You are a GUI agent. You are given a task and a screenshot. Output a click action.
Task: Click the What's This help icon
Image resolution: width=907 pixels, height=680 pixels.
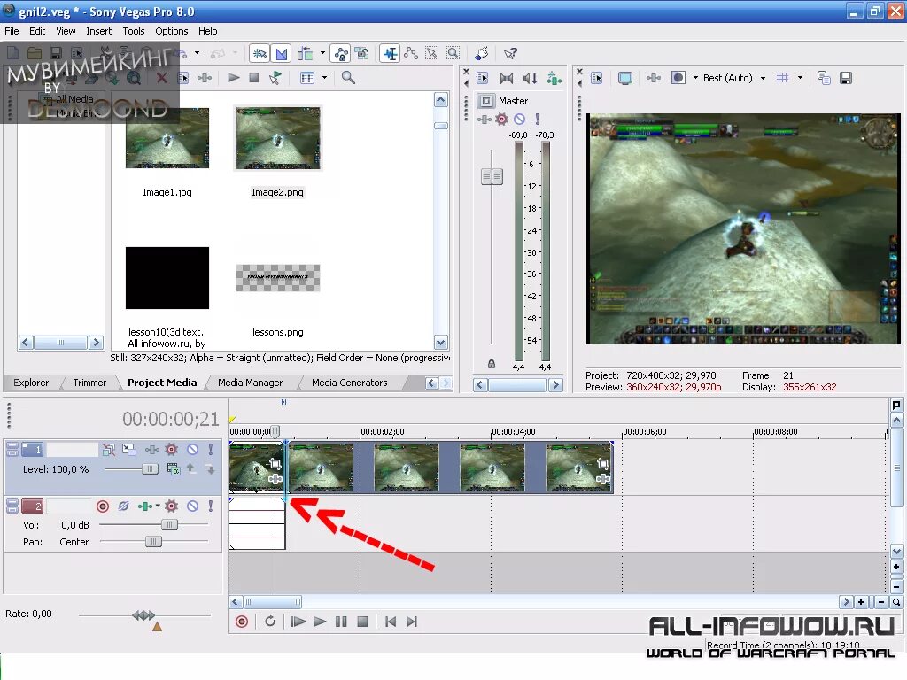510,54
